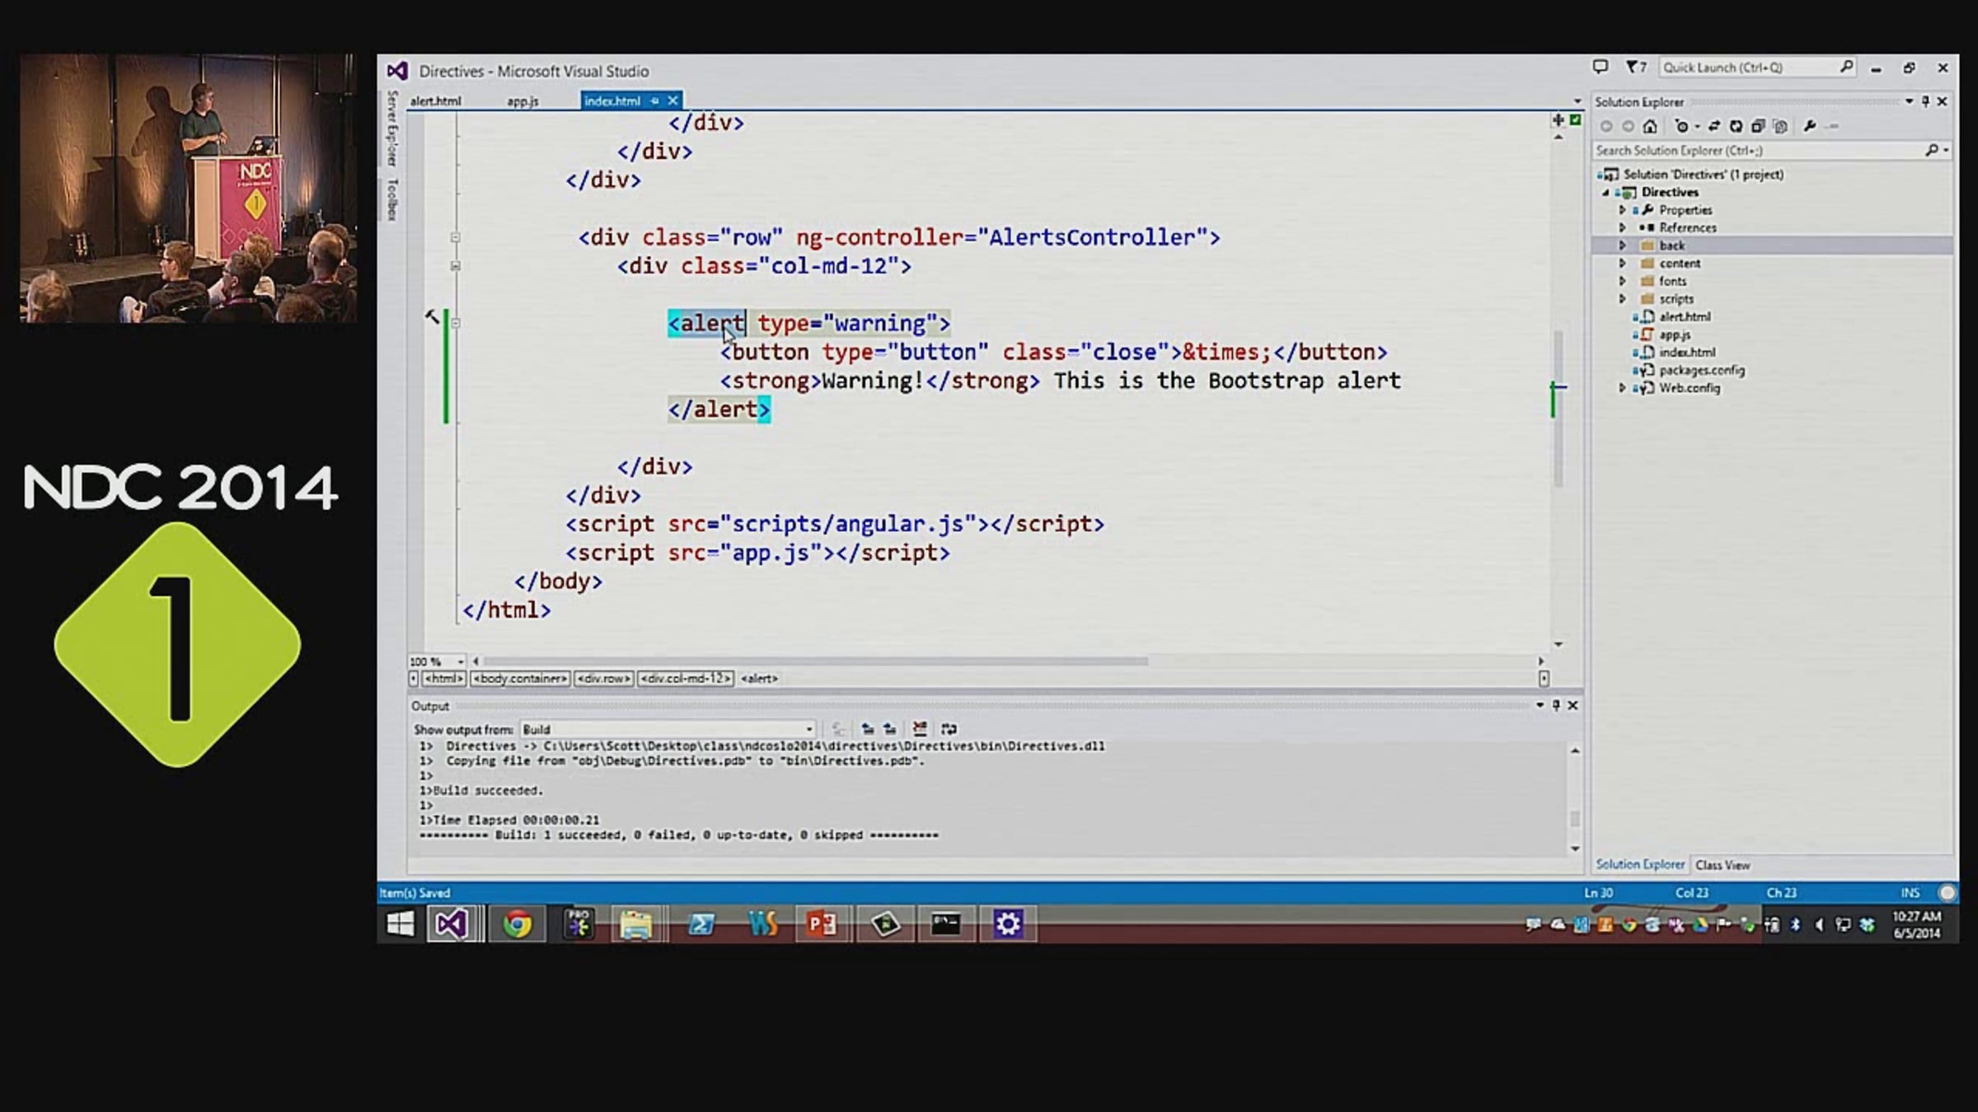
Task: Open the notifications flag showing 7
Action: [x=1635, y=68]
